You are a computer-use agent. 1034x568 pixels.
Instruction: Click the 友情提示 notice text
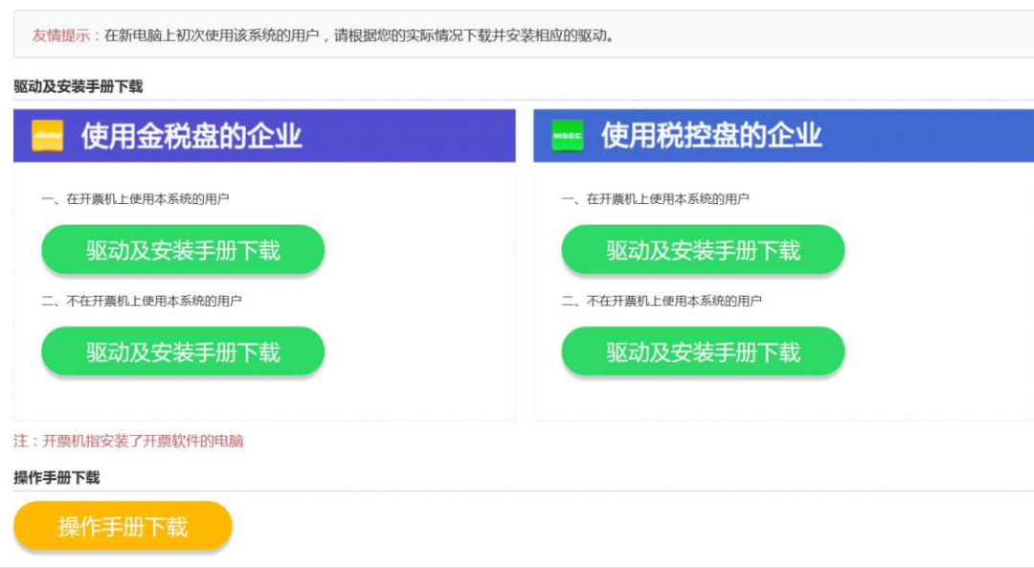point(324,35)
